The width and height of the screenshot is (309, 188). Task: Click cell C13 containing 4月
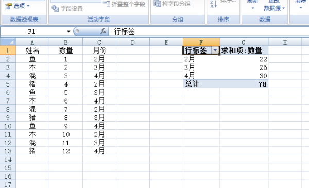click(99, 151)
